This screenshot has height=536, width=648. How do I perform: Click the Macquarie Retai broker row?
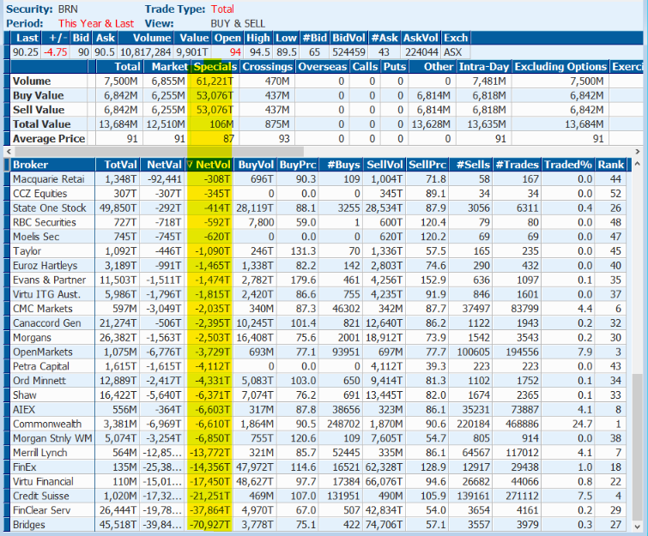pyautogui.click(x=49, y=179)
